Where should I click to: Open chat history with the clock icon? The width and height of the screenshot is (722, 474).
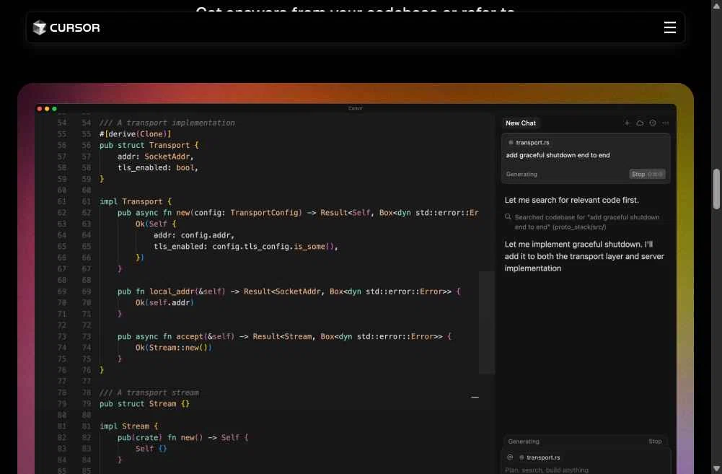(653, 123)
